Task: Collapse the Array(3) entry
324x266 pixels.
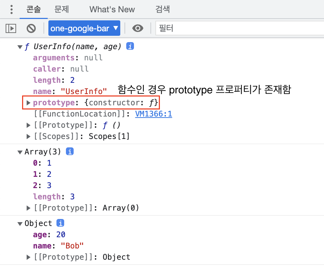Action: (x=20, y=152)
